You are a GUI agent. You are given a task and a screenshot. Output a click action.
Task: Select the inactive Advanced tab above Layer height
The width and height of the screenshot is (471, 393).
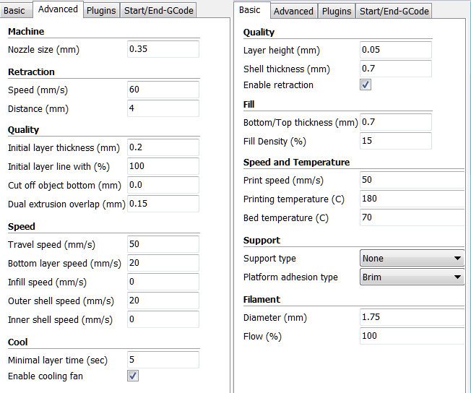pos(293,11)
